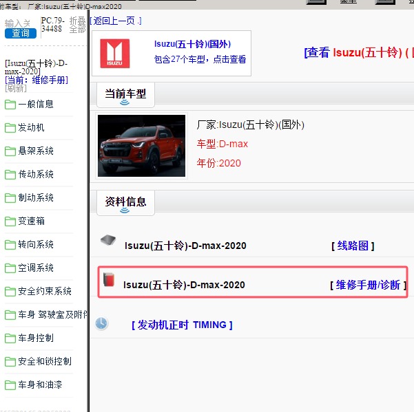The image size is (414, 412).
Task: Click the 当前：维修手册 link in sidebar
Action: [x=37, y=80]
